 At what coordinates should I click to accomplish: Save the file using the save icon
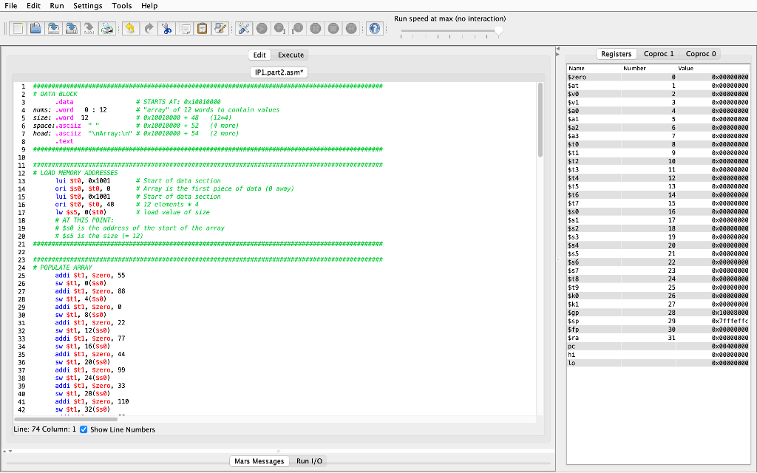click(54, 28)
